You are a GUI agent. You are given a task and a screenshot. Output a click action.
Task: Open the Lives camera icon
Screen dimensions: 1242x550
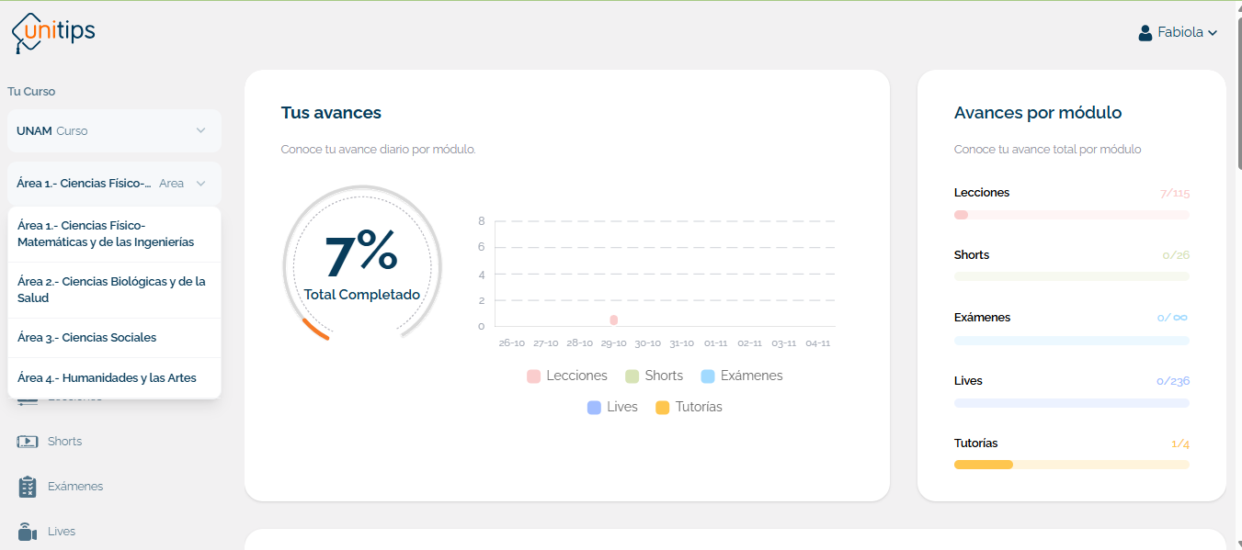[x=28, y=532]
